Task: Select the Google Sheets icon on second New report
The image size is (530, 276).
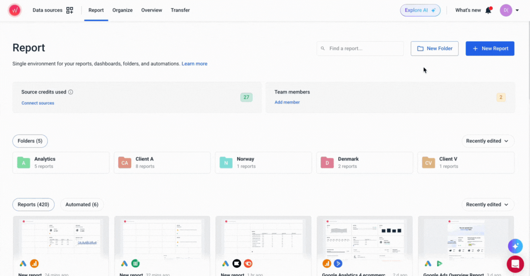Action: tap(135, 264)
